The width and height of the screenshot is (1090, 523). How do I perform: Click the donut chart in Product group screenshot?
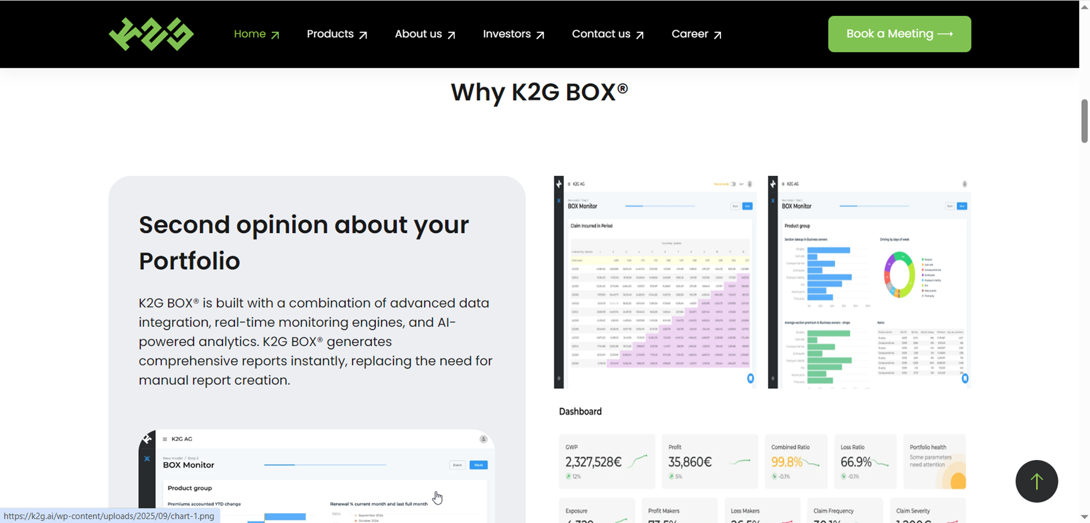point(900,275)
